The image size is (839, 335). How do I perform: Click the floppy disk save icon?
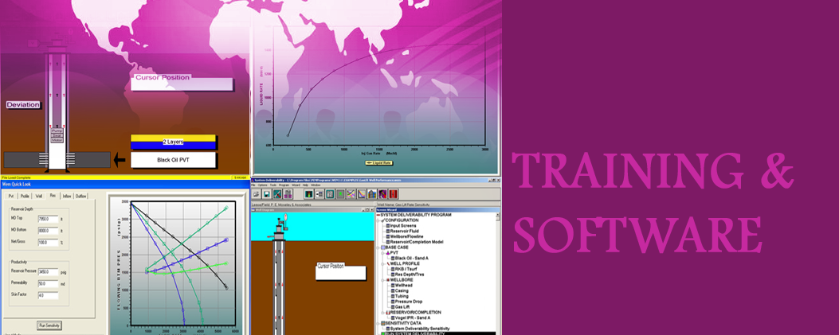point(266,194)
